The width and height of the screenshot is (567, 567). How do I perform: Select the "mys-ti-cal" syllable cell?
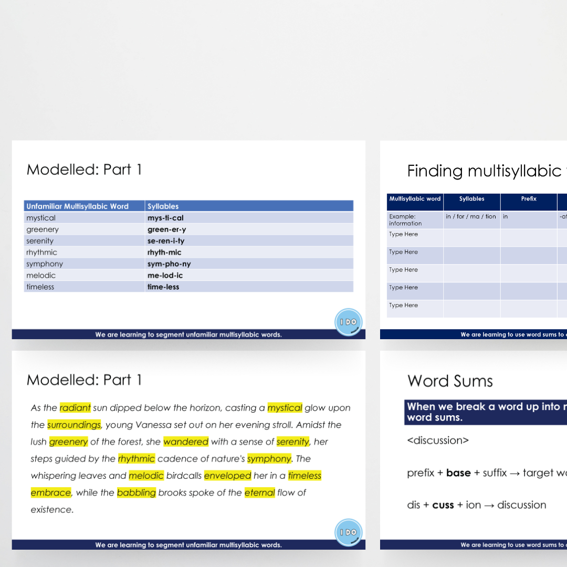point(165,218)
